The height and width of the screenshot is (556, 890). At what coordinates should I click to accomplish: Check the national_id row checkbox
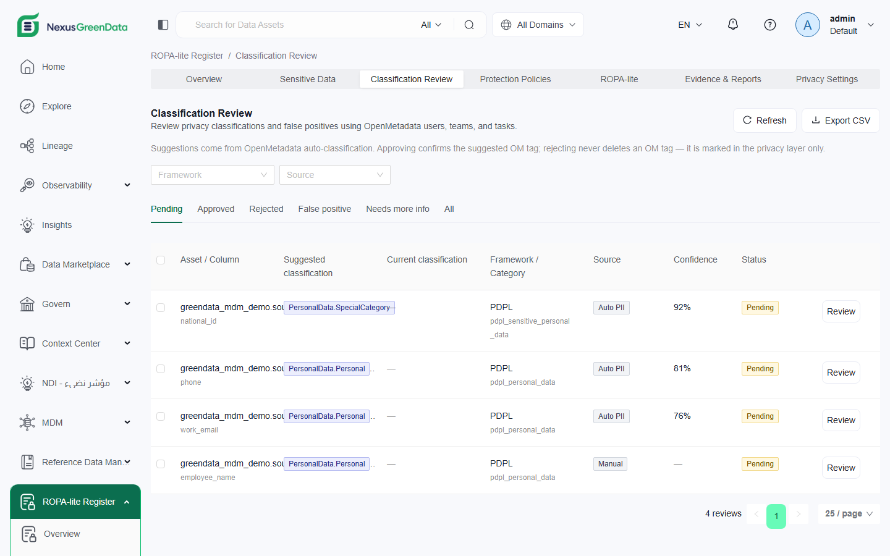[x=161, y=308]
